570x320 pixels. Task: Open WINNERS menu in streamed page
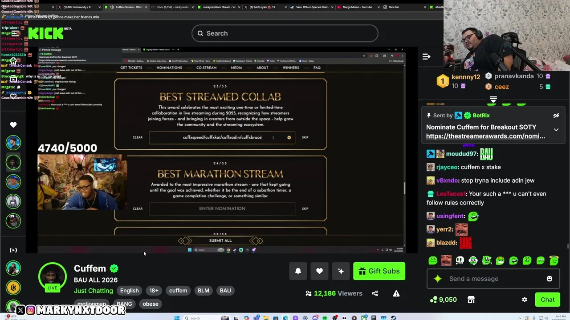pos(291,68)
